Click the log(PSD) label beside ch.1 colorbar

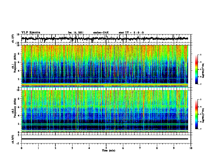click(203, 71)
